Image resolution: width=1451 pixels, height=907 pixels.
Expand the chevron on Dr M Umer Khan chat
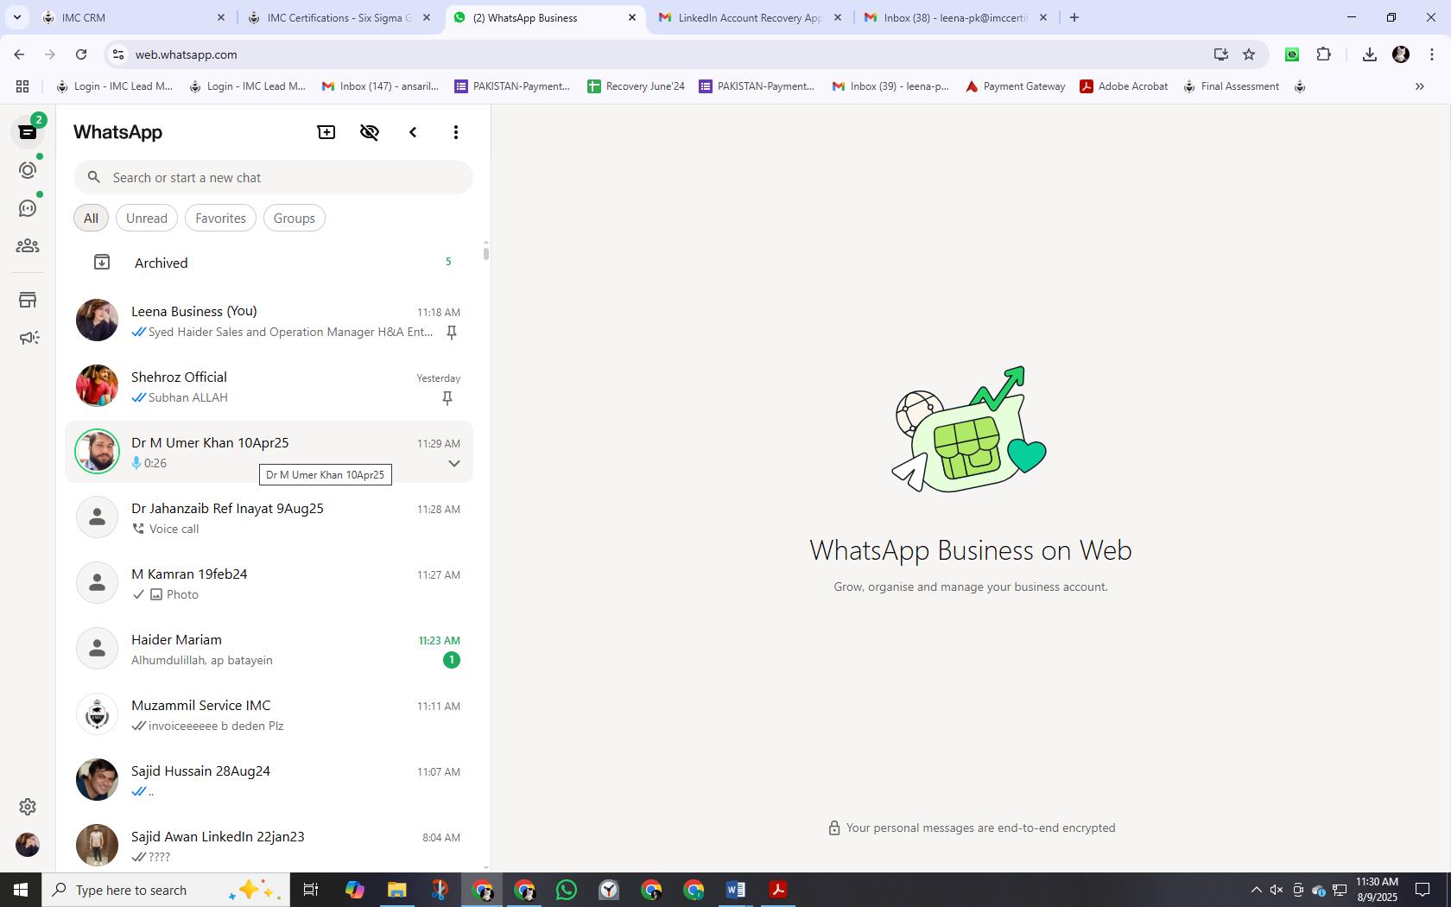point(453,464)
